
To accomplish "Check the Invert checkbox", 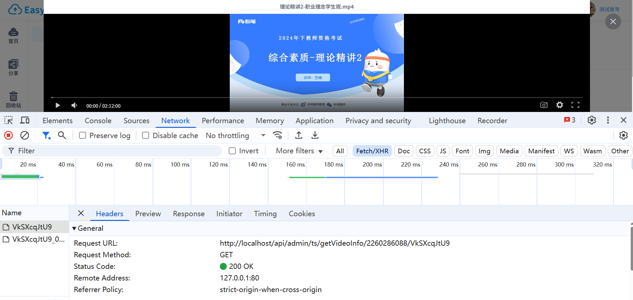I will click(x=232, y=151).
